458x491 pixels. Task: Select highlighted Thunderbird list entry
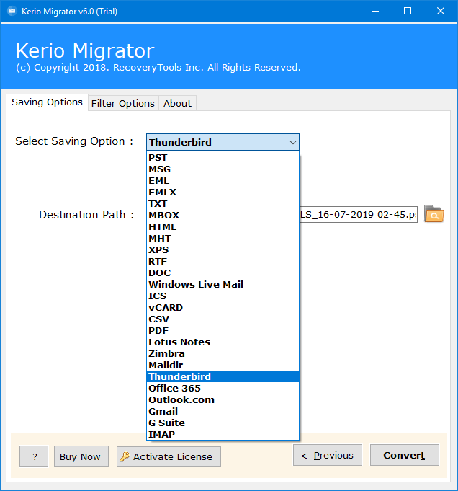click(x=223, y=376)
